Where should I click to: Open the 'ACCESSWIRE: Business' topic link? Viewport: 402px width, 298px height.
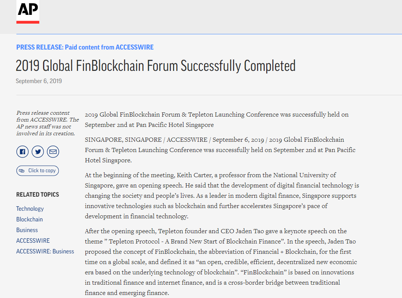(45, 251)
